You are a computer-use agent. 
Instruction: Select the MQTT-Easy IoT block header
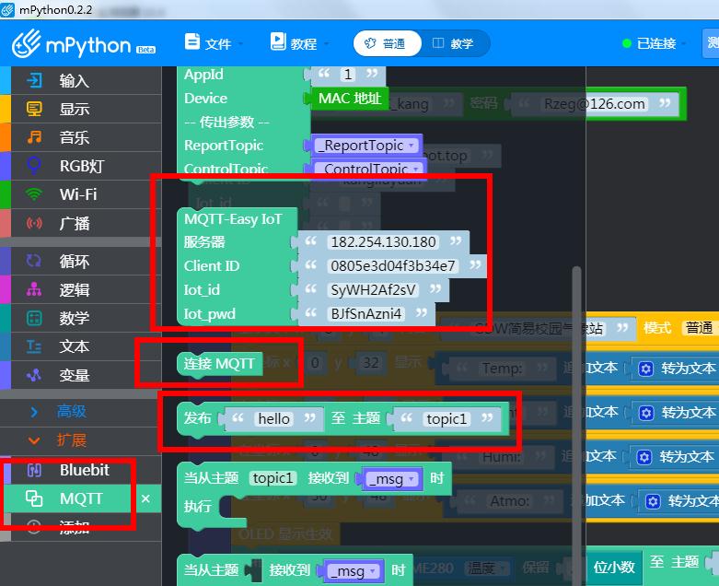233,219
